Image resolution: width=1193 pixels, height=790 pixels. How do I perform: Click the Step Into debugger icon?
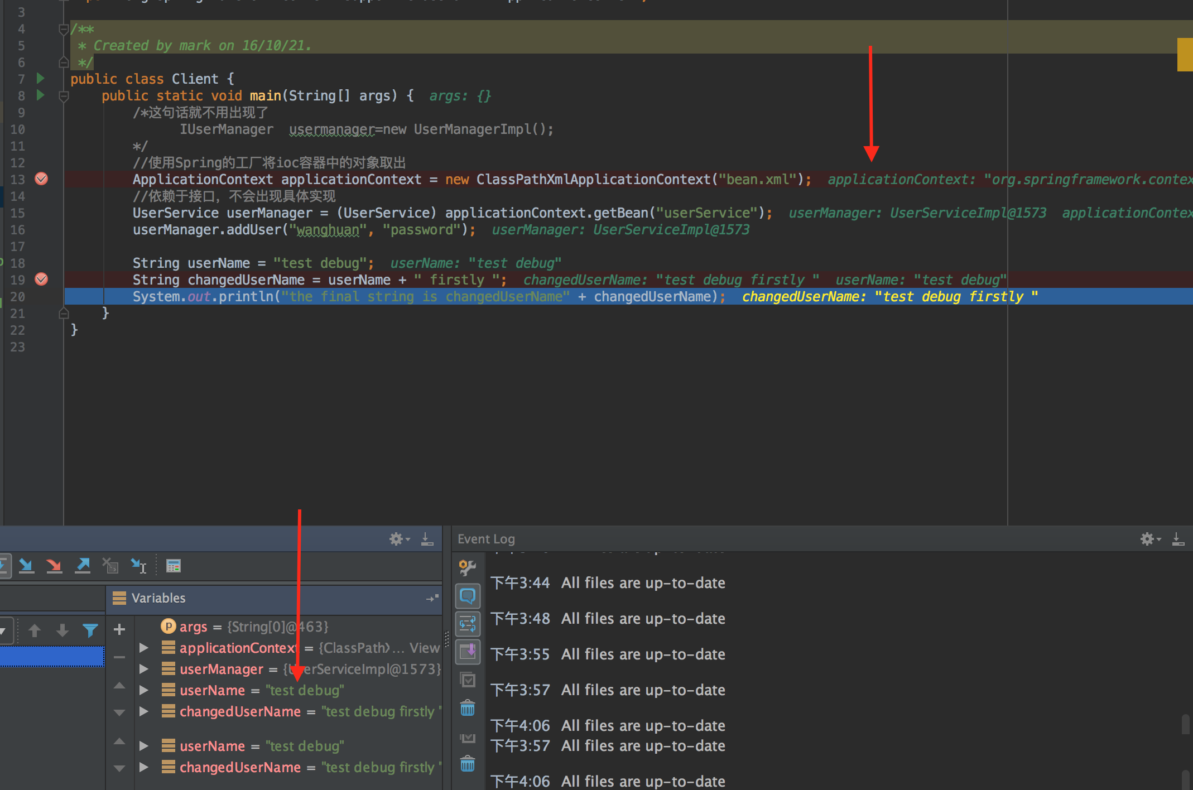click(26, 566)
